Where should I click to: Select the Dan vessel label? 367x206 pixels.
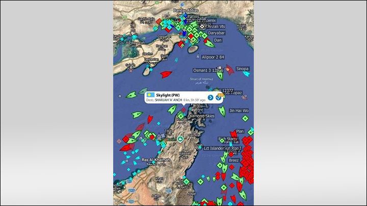pos(218,40)
